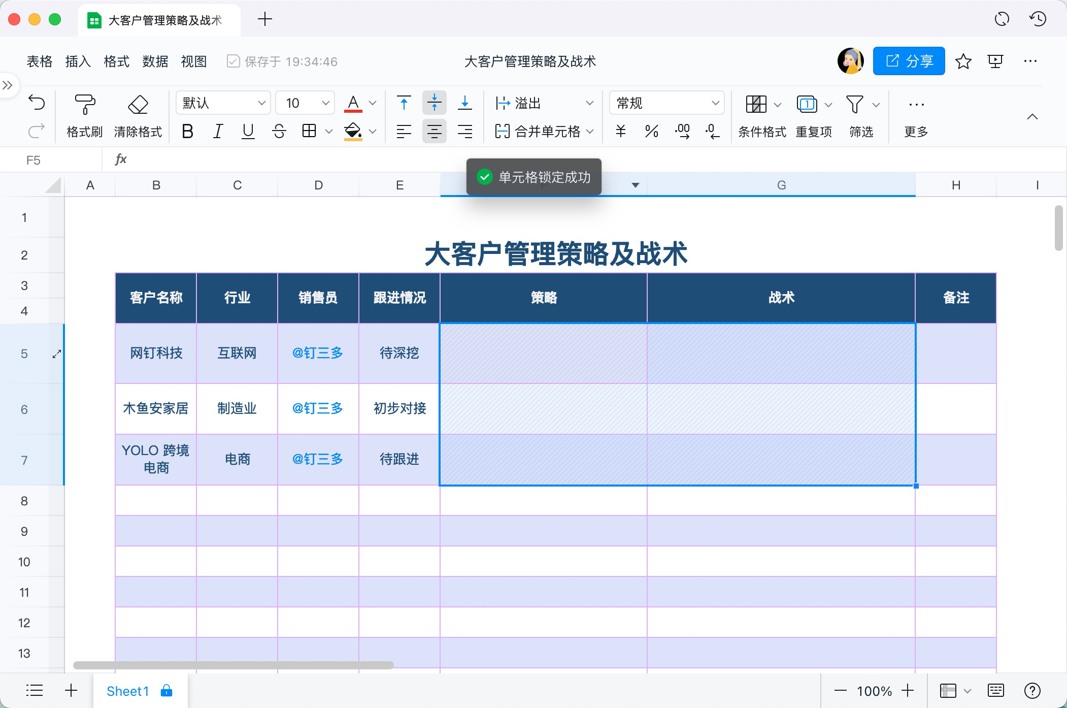
Task: Click the increase decimal places icon
Action: (682, 132)
